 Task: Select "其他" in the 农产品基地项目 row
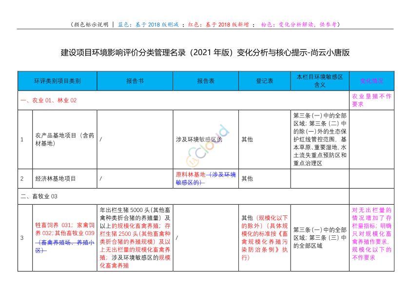[247, 139]
